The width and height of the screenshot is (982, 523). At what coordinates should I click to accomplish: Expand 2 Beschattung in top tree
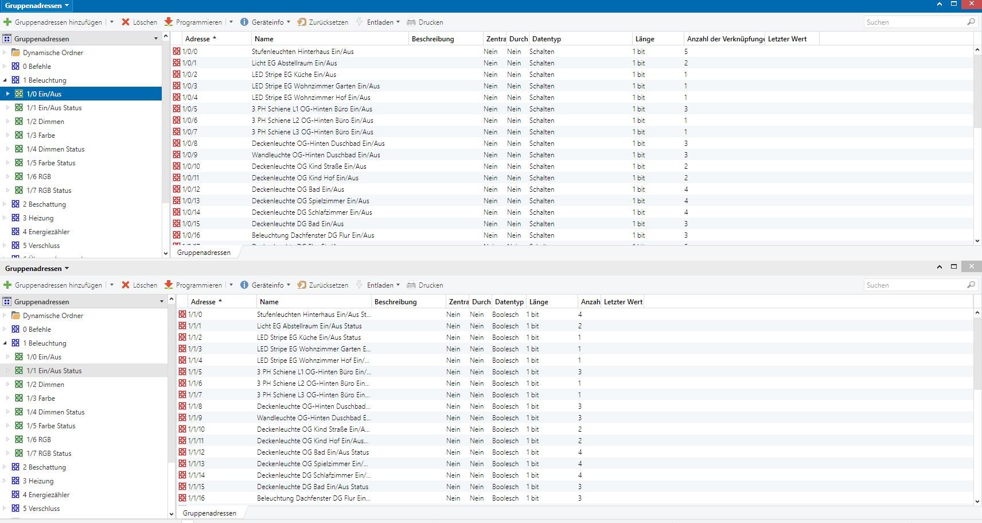click(5, 204)
